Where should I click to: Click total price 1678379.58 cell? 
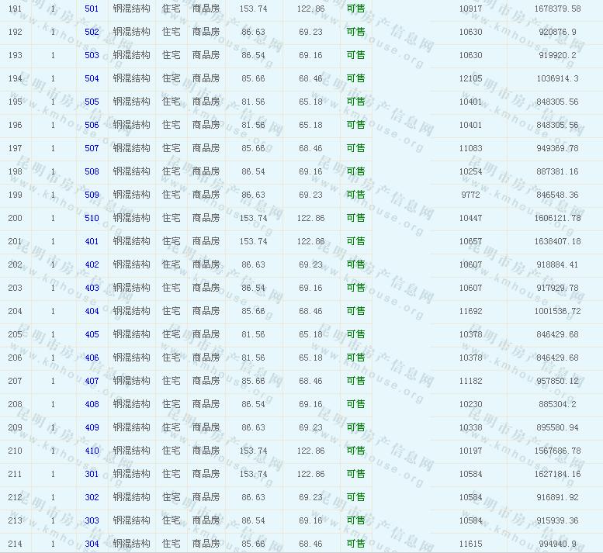(x=557, y=9)
